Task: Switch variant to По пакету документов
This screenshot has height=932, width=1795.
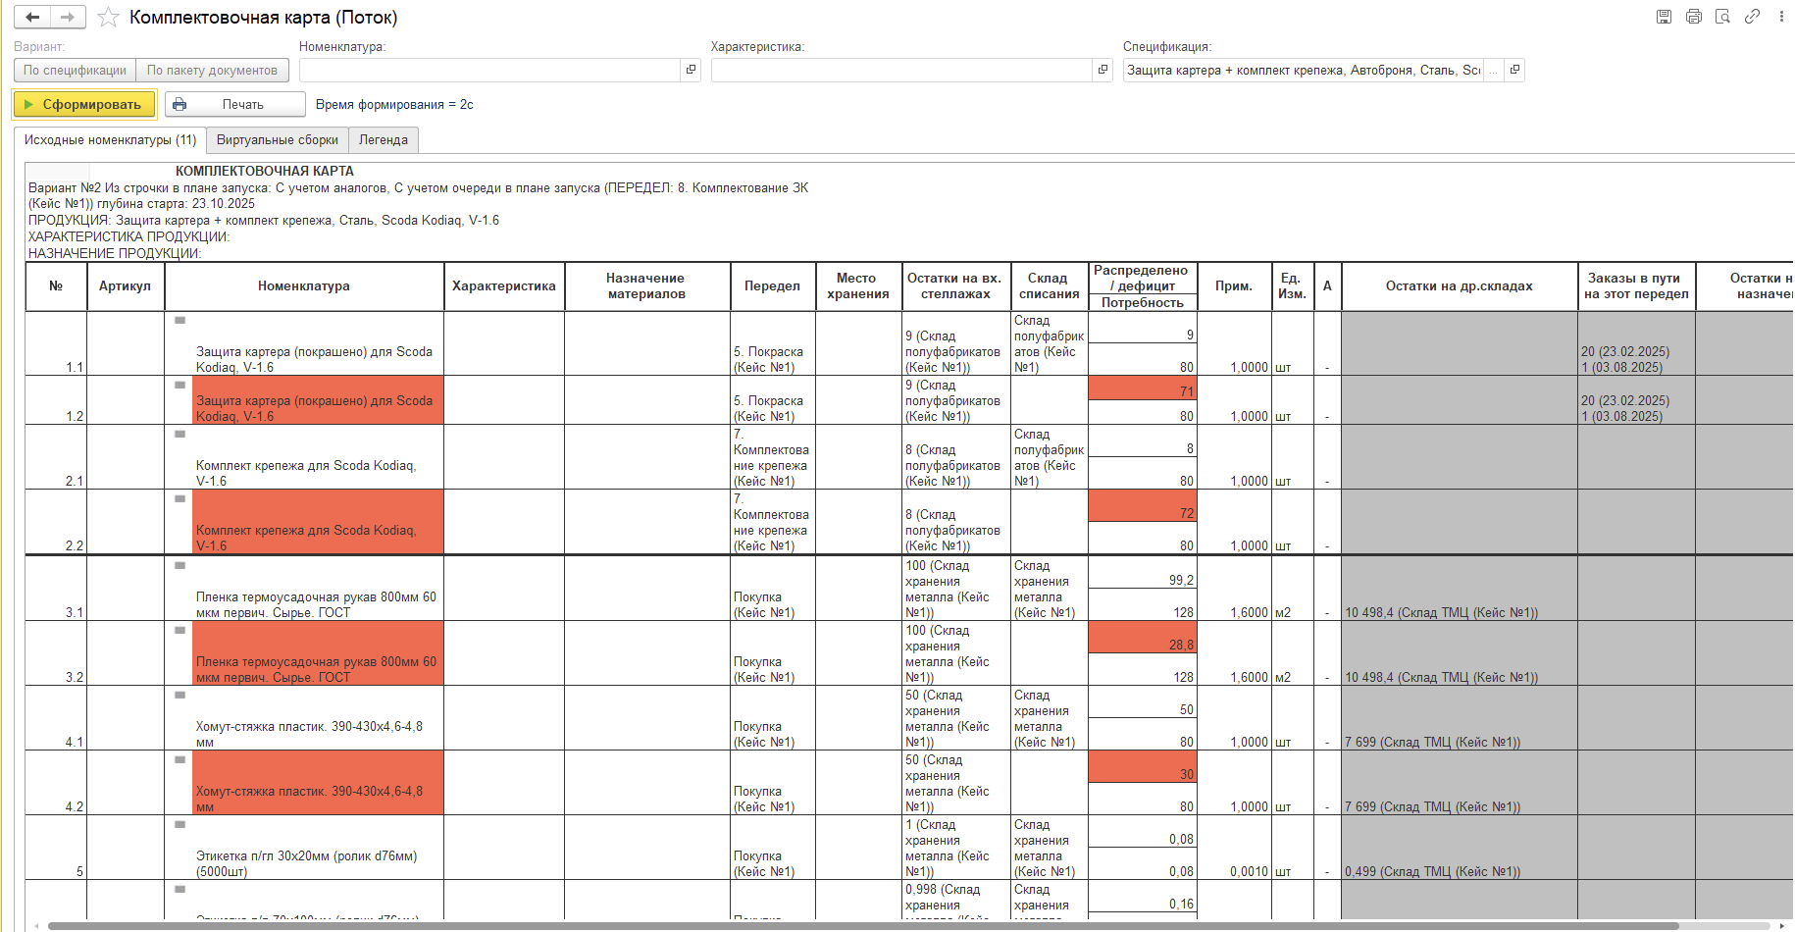Action: [212, 70]
